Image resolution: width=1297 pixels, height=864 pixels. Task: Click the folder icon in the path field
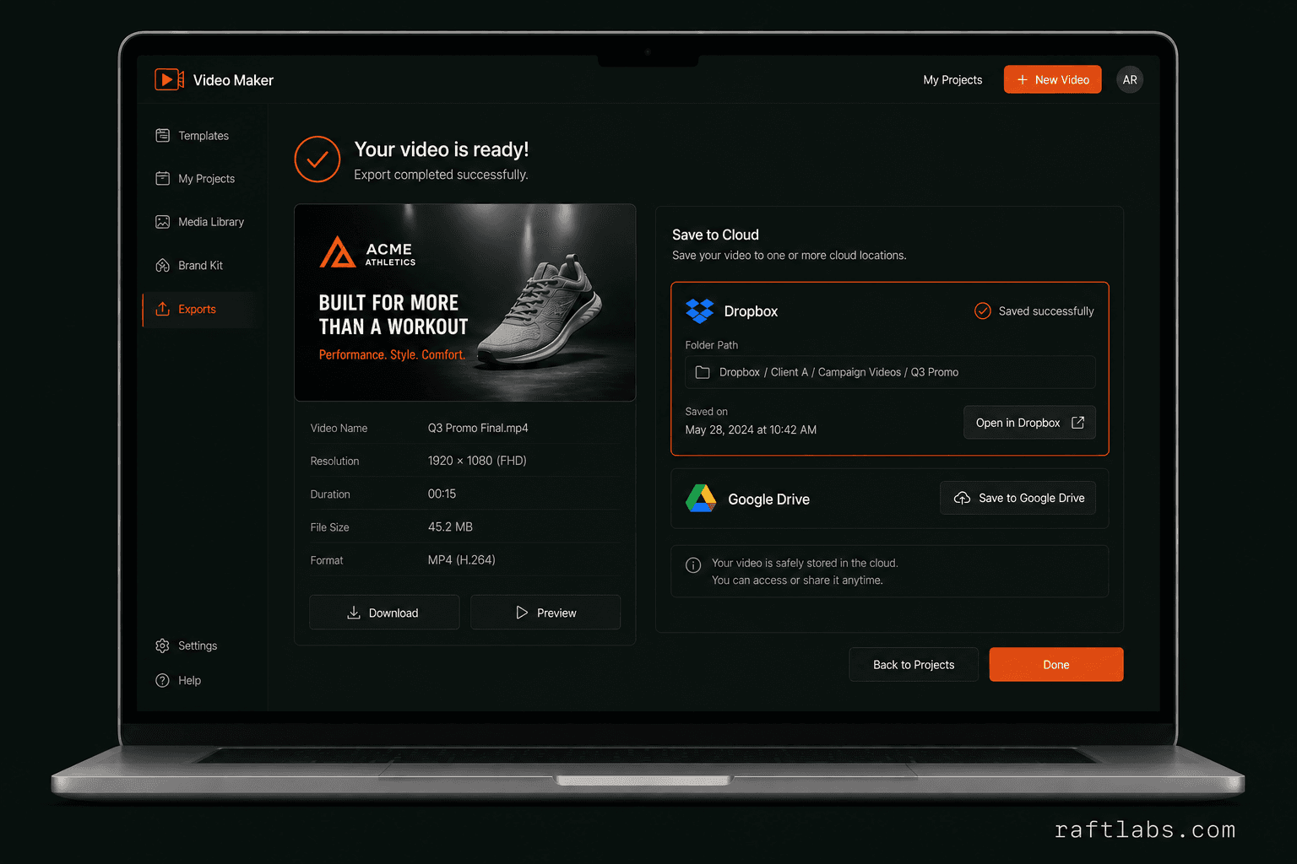[702, 372]
